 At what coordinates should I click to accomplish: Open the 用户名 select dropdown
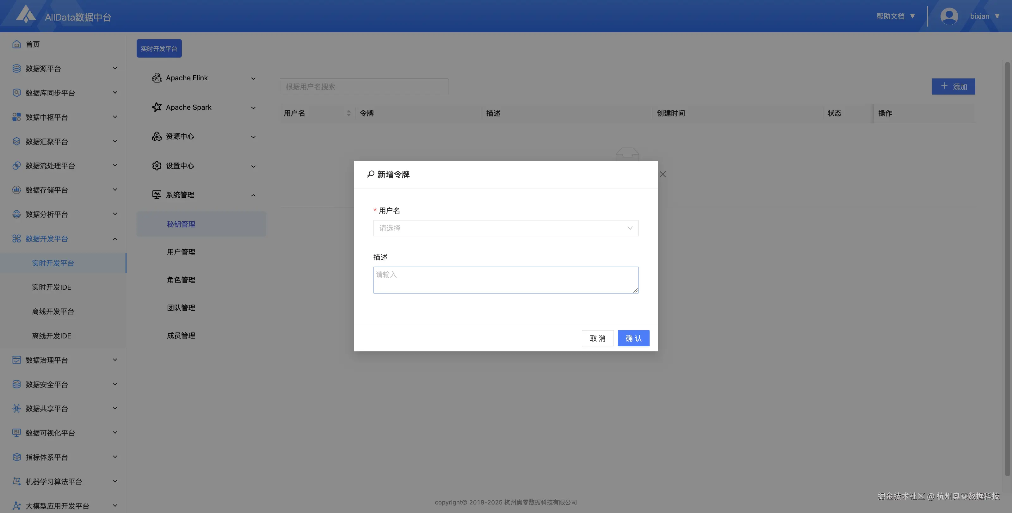[x=505, y=228]
